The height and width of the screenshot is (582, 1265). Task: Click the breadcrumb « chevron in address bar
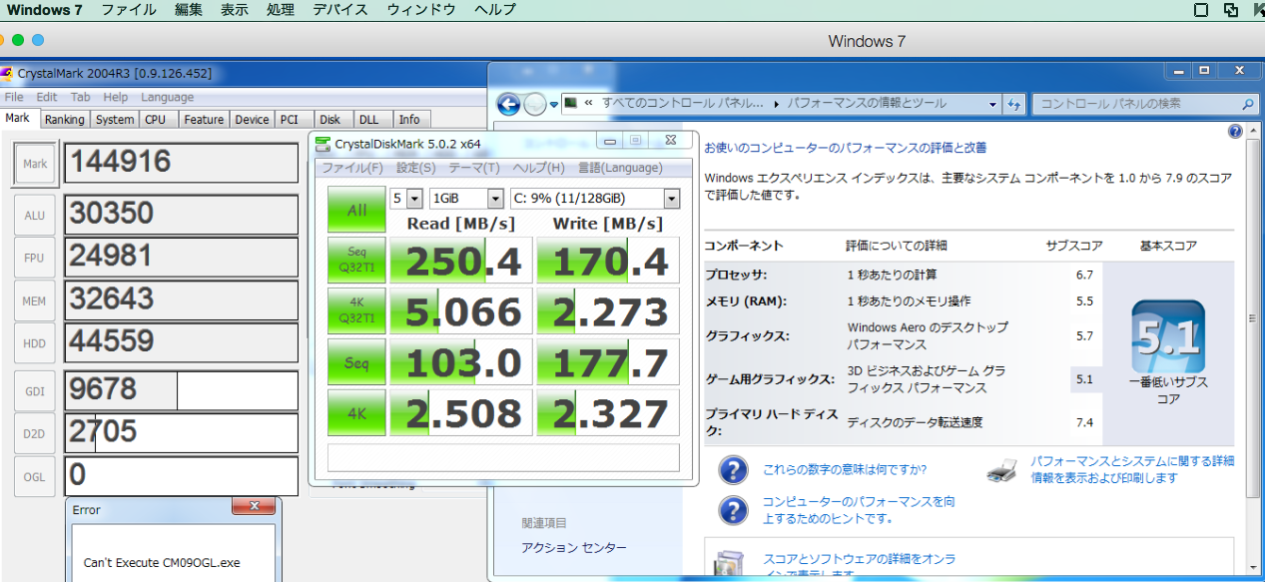(x=589, y=103)
